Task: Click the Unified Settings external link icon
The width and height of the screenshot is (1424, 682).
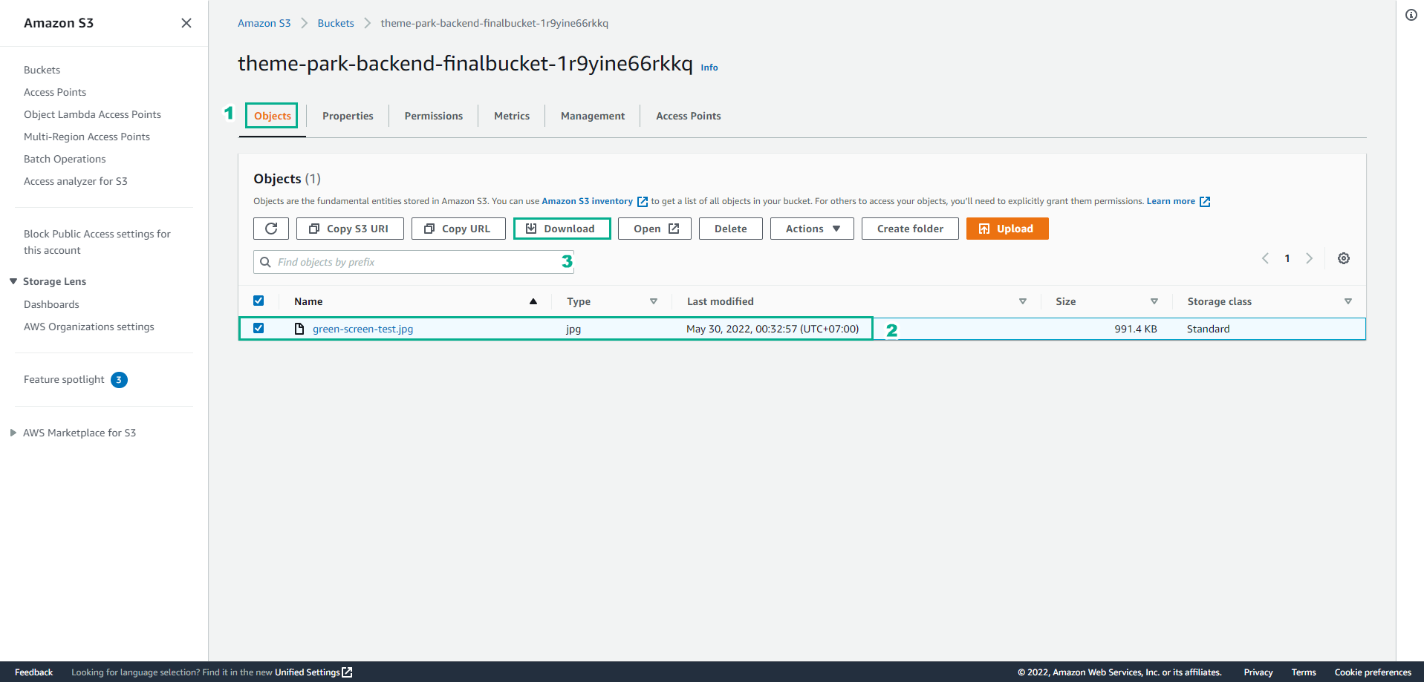Action: point(347,672)
